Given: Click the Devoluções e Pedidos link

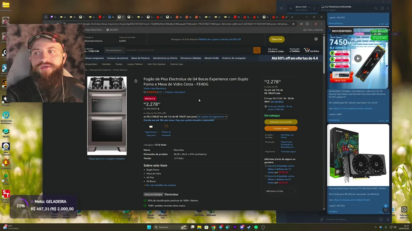Looking at the screenshot, I should click(x=295, y=50).
